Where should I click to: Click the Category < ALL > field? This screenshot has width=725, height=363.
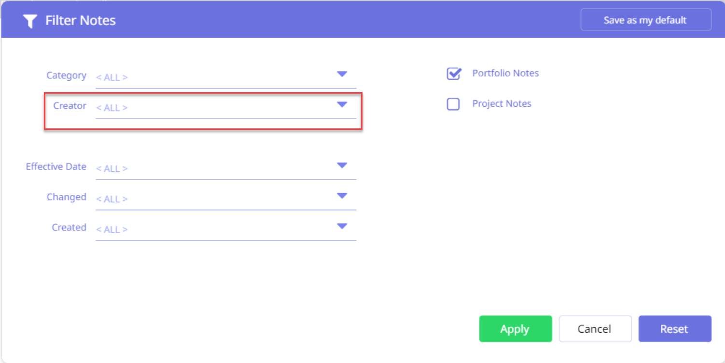tap(212, 77)
